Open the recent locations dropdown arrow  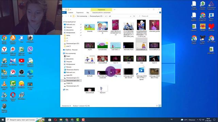[x=68, y=16]
